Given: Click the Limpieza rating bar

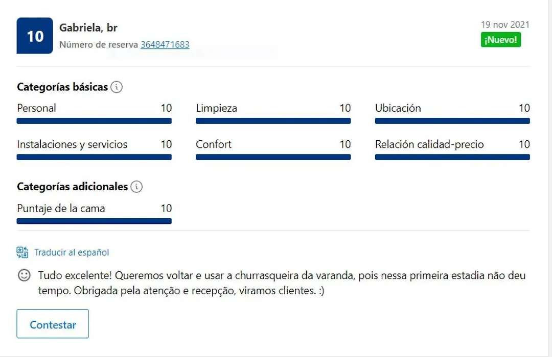Looking at the screenshot, I should tap(273, 121).
